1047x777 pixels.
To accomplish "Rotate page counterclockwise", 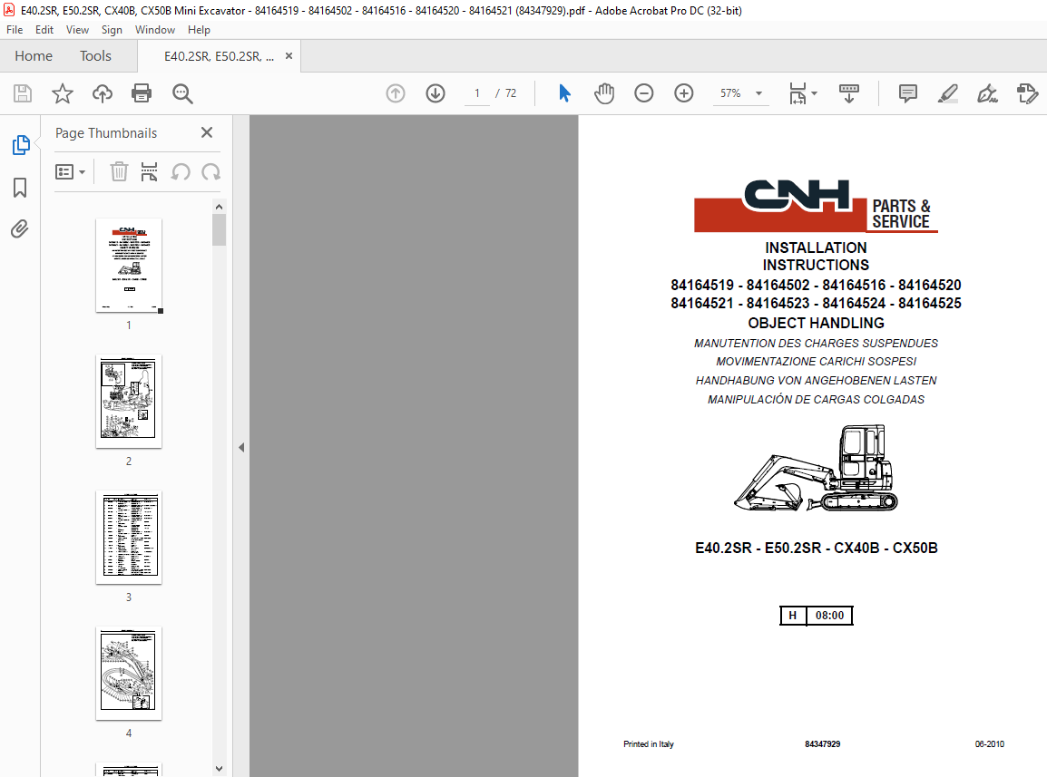I will point(181,172).
